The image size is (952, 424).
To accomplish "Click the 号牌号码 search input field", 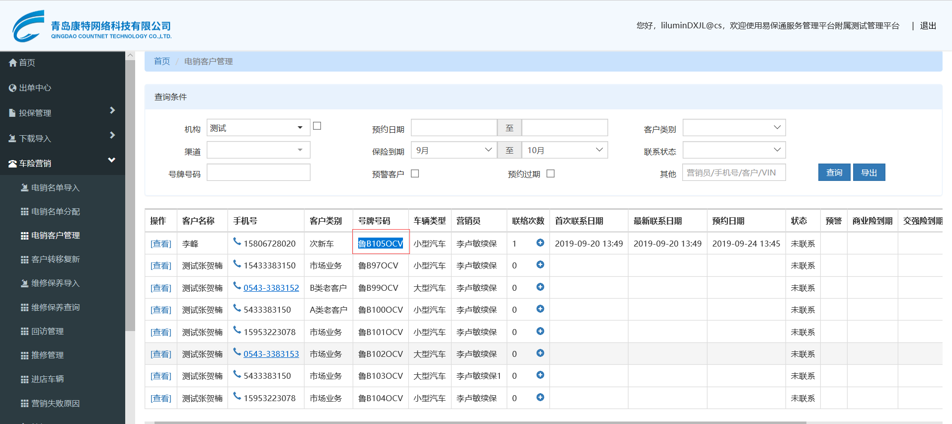I will (x=258, y=172).
